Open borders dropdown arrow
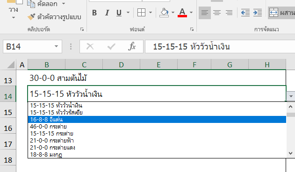This screenshot has height=172, width=295. 151,13
